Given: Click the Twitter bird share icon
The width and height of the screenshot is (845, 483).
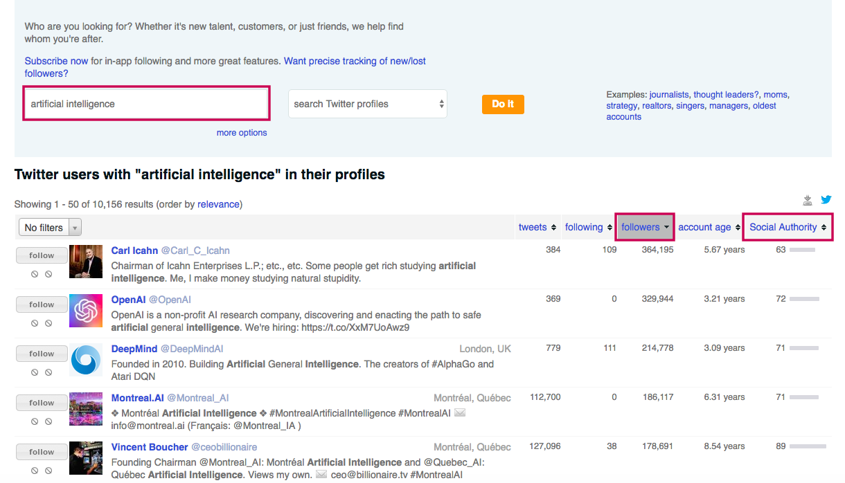Looking at the screenshot, I should (826, 199).
